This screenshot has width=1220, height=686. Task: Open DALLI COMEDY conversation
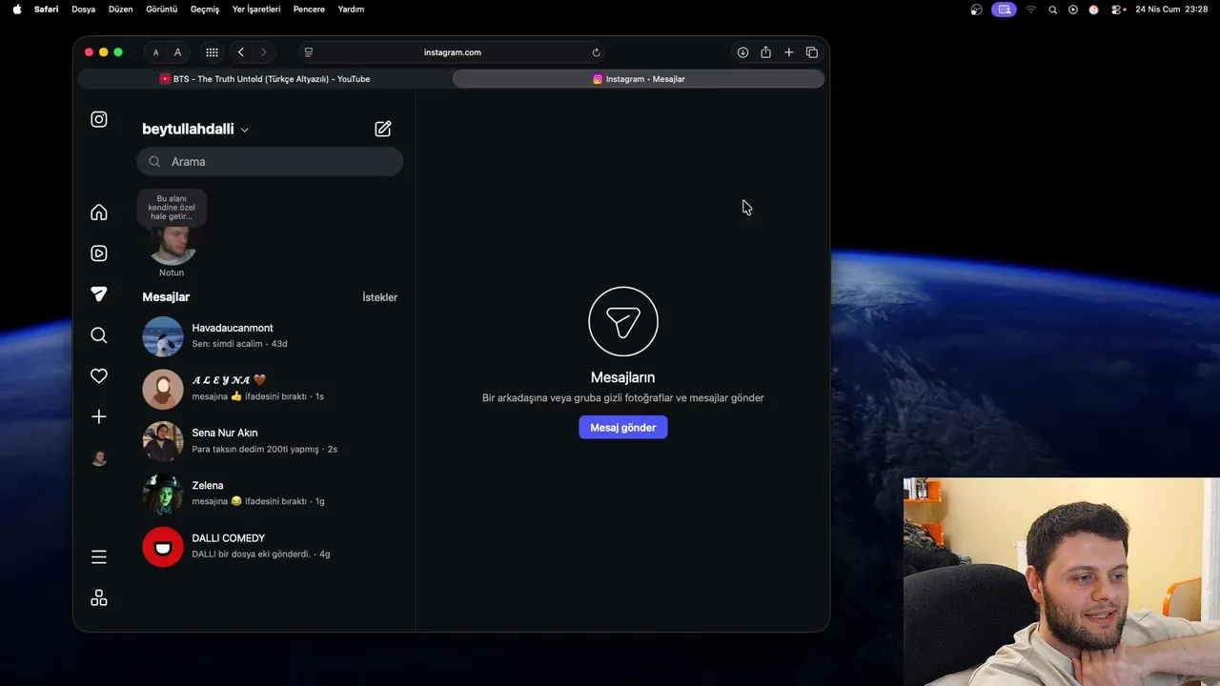pyautogui.click(x=270, y=546)
